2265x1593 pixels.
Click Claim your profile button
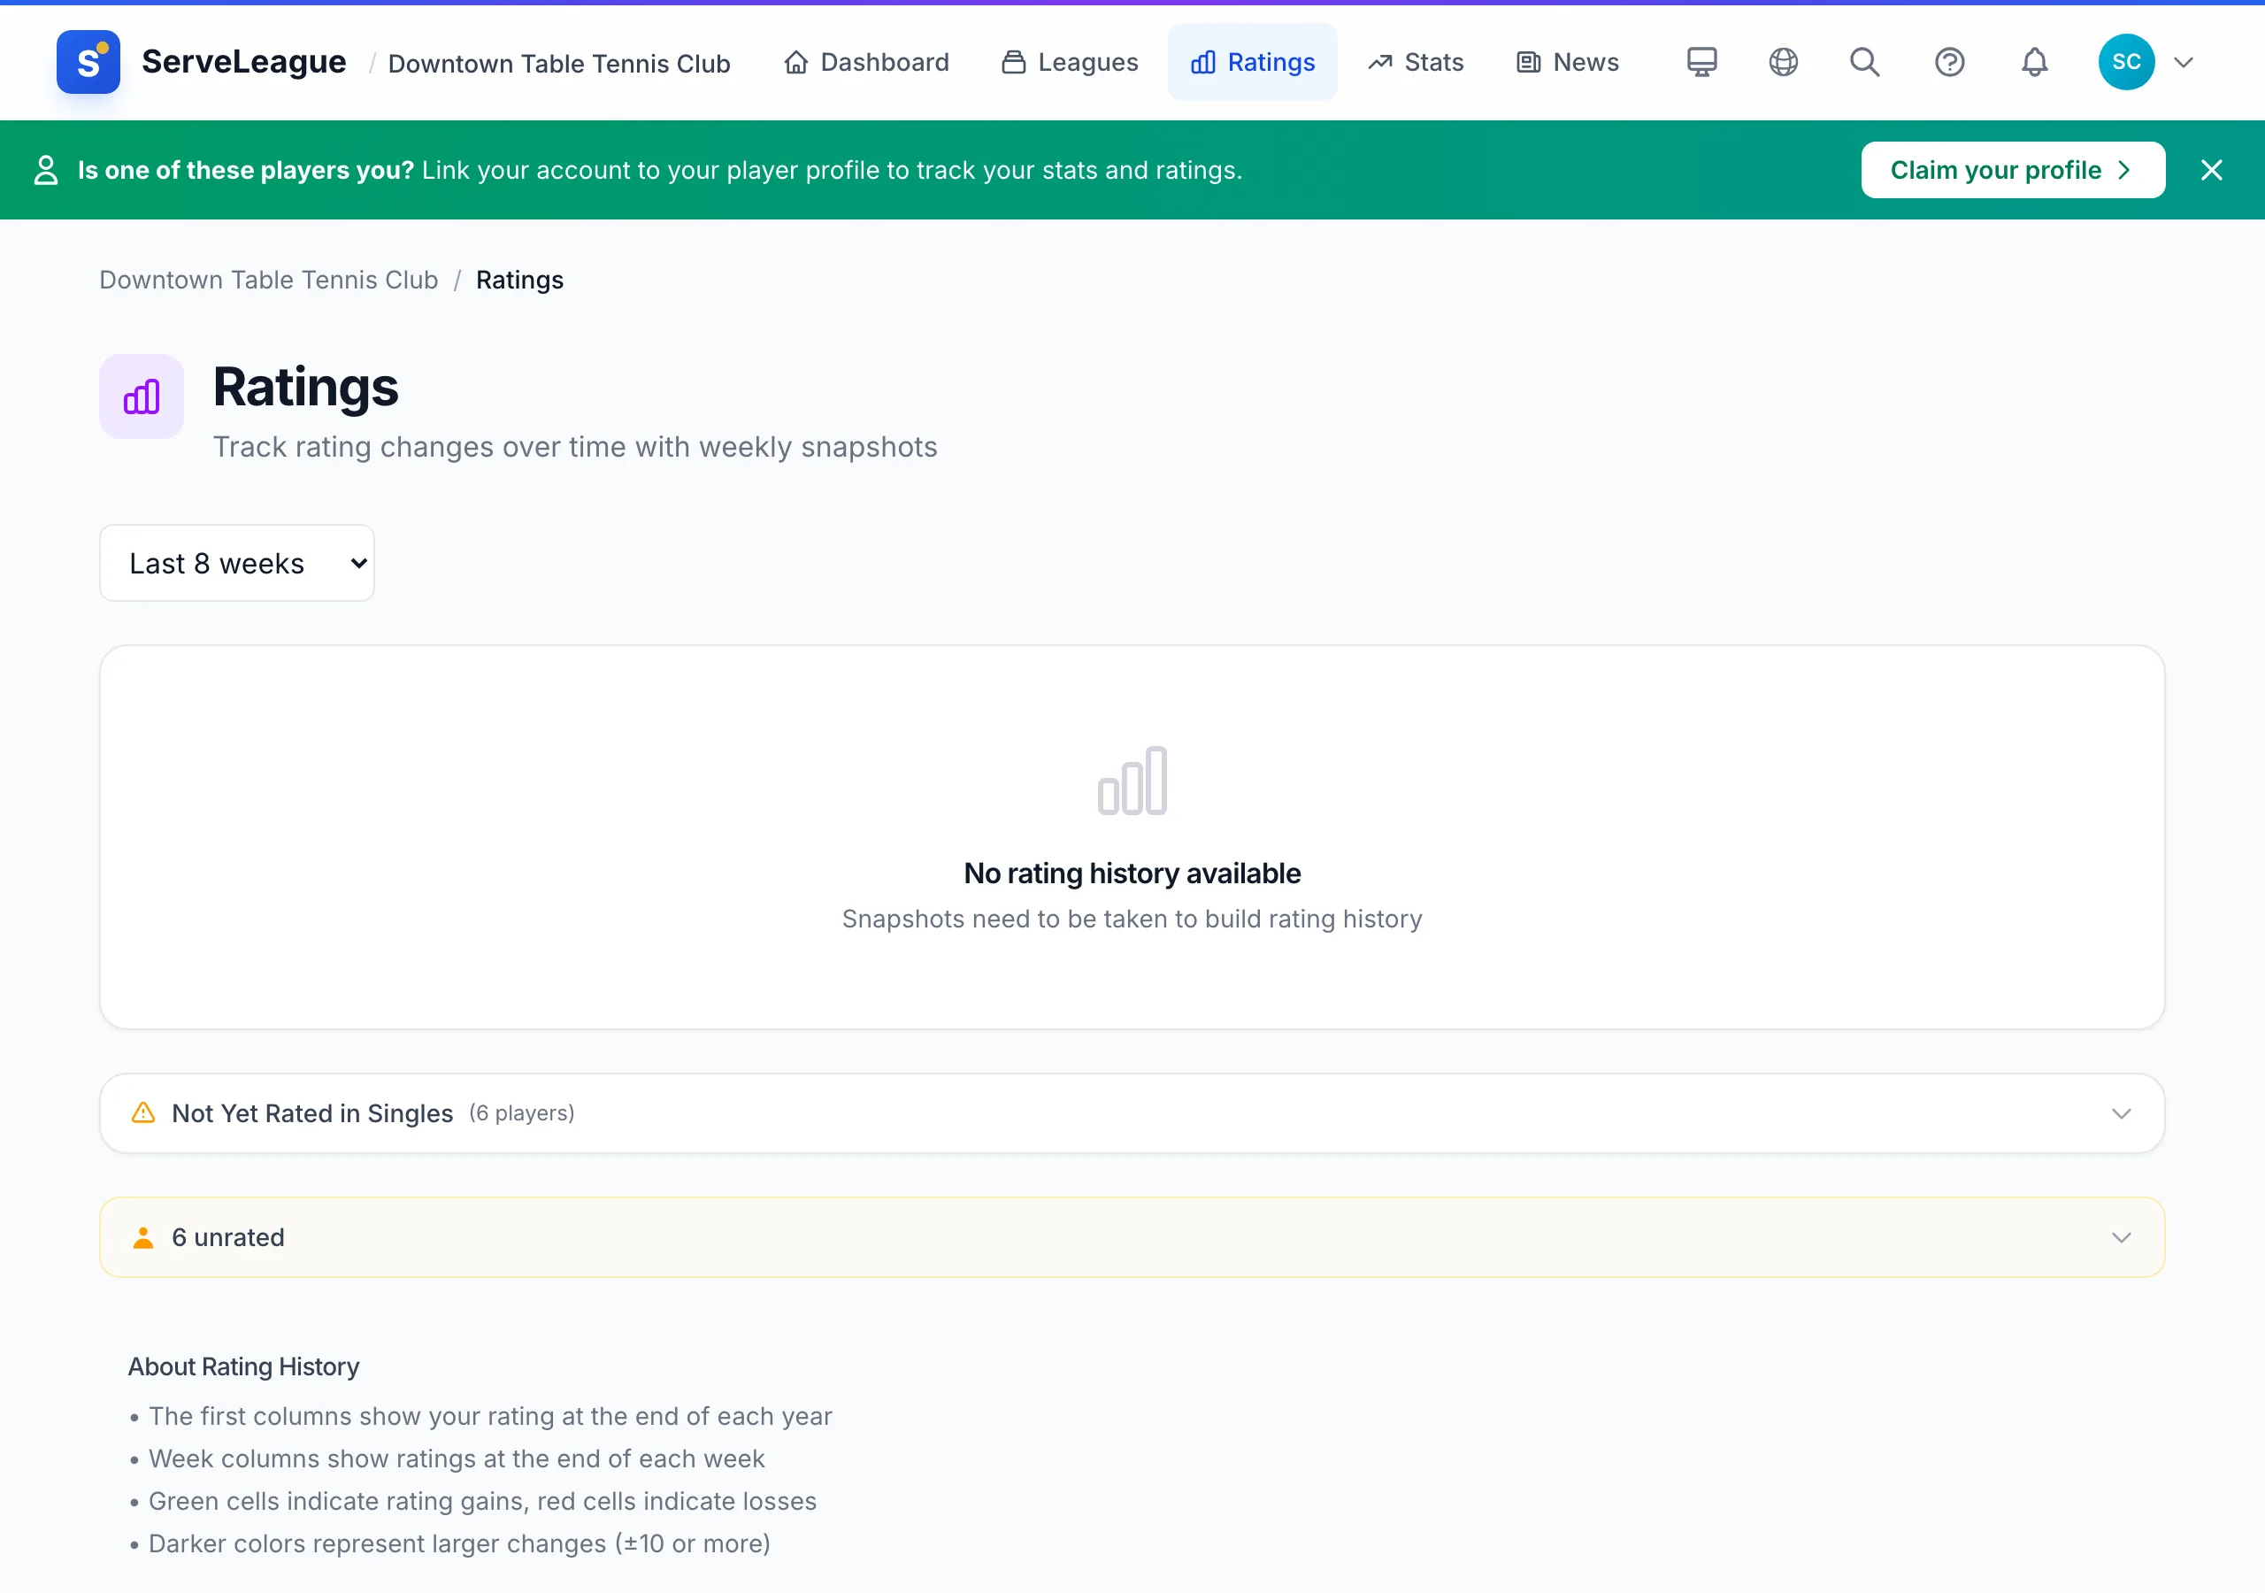click(2013, 170)
